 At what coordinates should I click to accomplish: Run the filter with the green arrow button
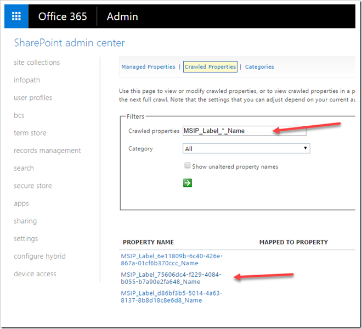(x=188, y=183)
